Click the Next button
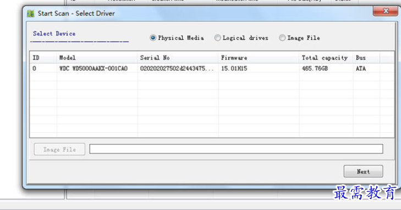Image resolution: width=401 pixels, height=210 pixels. [363, 171]
